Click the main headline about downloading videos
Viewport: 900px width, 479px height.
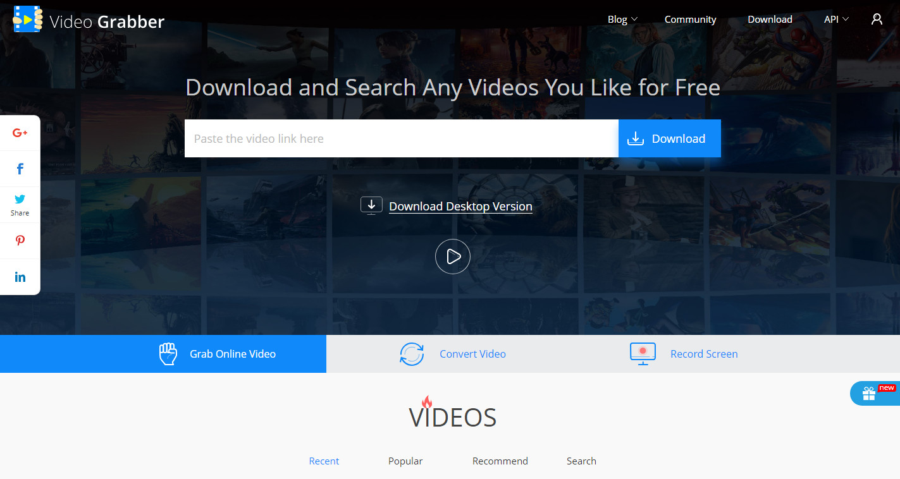[x=453, y=87]
